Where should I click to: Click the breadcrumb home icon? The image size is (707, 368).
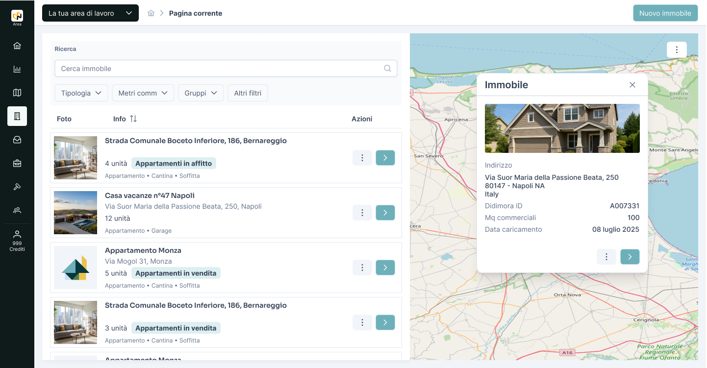coord(151,13)
